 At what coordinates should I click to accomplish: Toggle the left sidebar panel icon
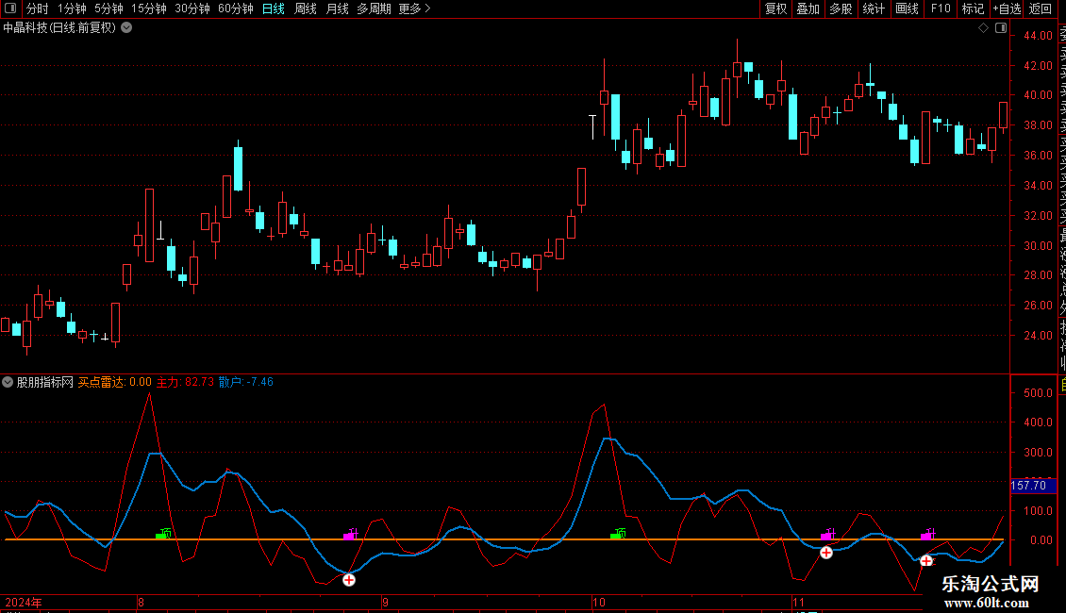10,8
